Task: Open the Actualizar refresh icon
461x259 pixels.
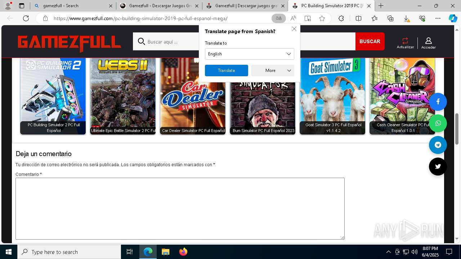Action: point(405,43)
